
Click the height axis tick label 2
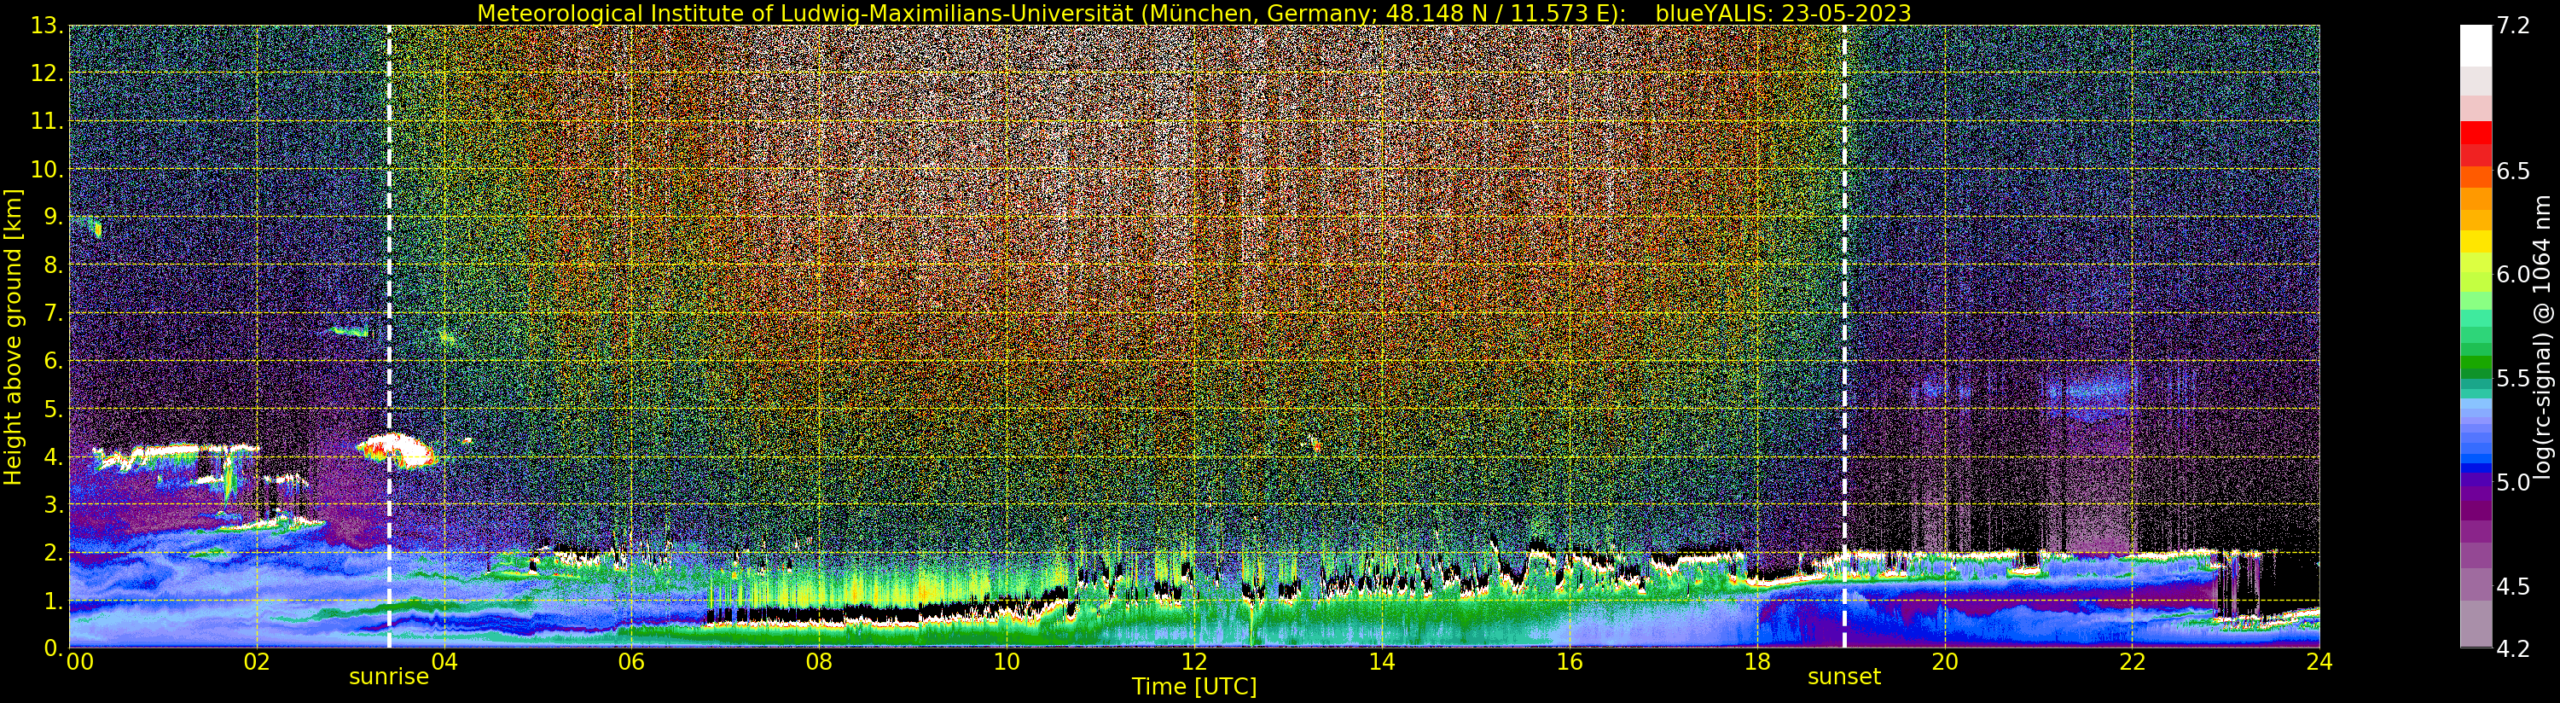point(54,553)
